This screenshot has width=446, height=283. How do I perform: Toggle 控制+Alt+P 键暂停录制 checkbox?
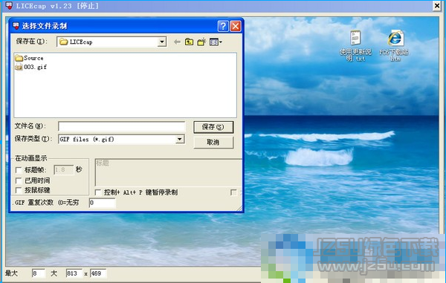[98, 192]
